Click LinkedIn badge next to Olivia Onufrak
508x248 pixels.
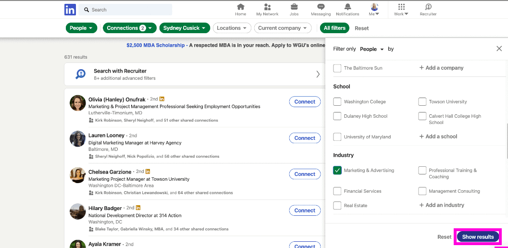pyautogui.click(x=162, y=99)
